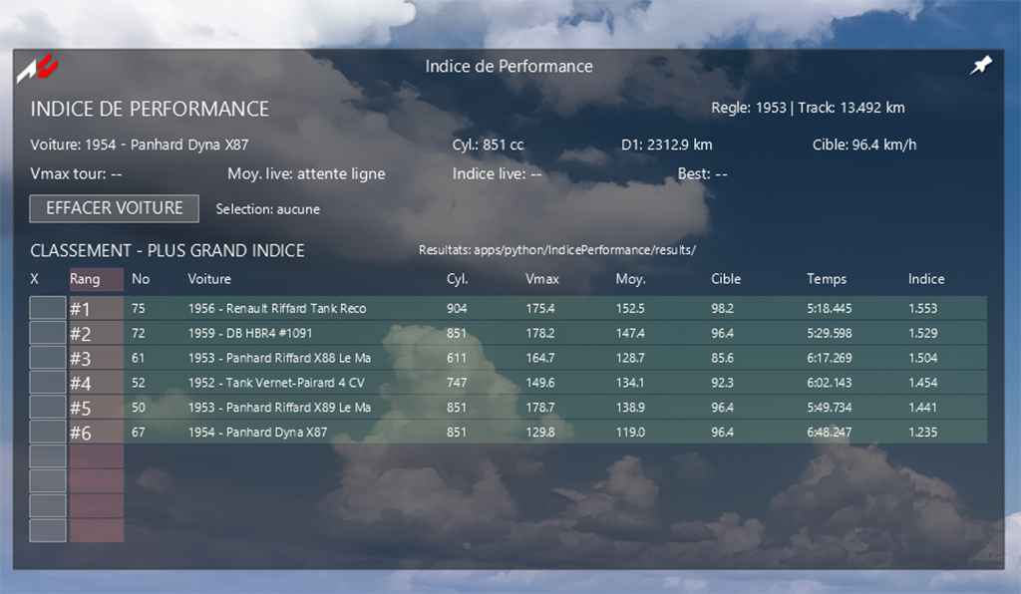This screenshot has width=1021, height=594.
Task: Tick the X checkbox for rank #4
Action: (48, 382)
